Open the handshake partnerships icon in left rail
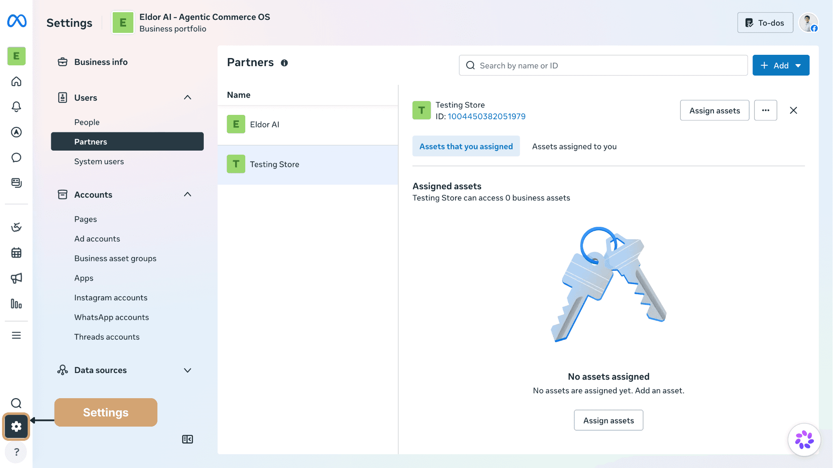This screenshot has width=833, height=468. click(x=16, y=227)
